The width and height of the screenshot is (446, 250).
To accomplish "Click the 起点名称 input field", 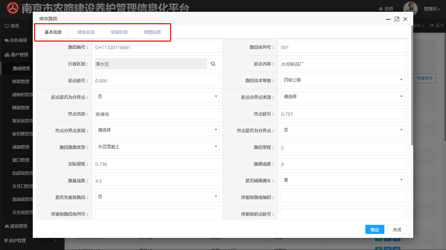I will point(343,64).
